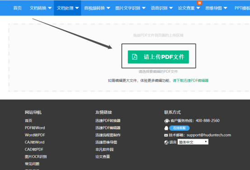Click the 请选择要编辑的PDF文件 caption
250x170 pixels.
(x=158, y=71)
